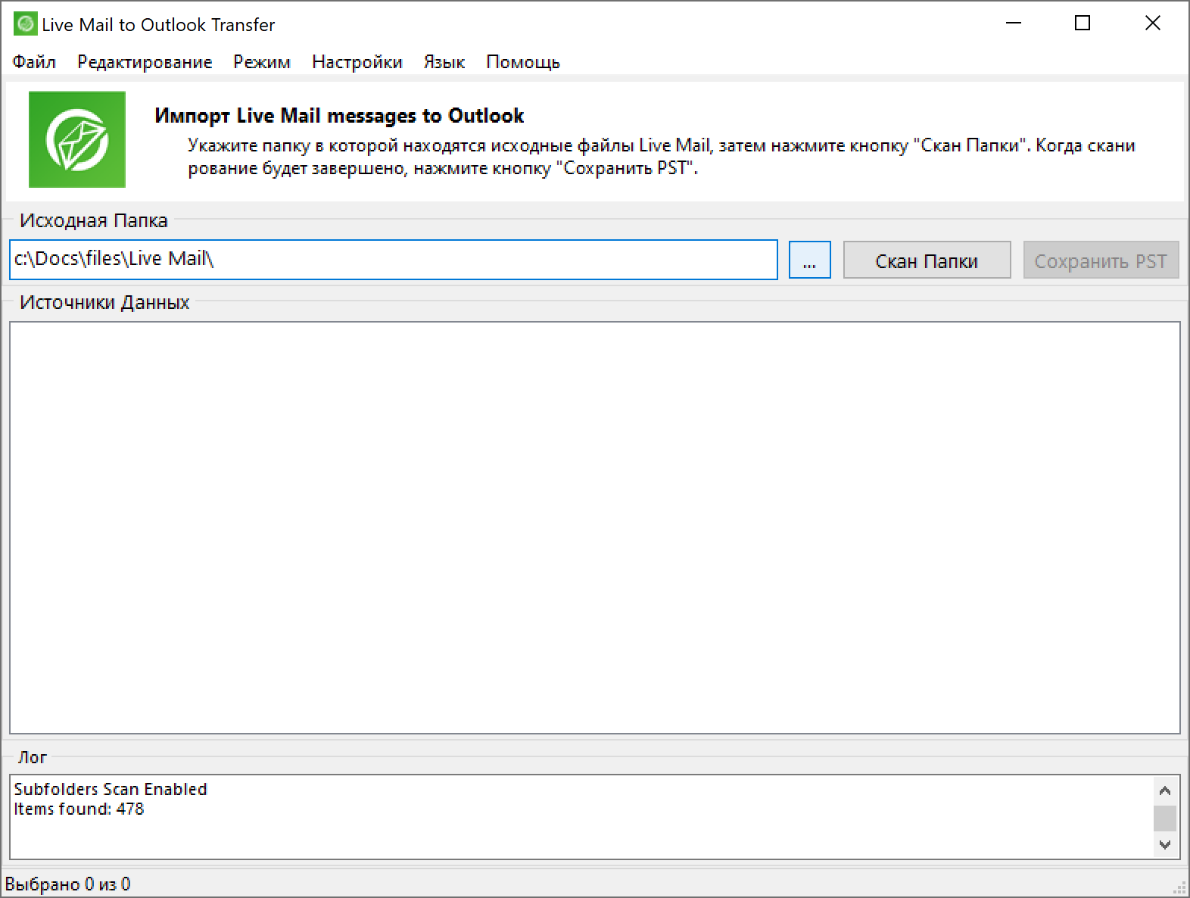Click the resize grip in status bar corner
Viewport: 1190px width, 898px height.
[1180, 887]
